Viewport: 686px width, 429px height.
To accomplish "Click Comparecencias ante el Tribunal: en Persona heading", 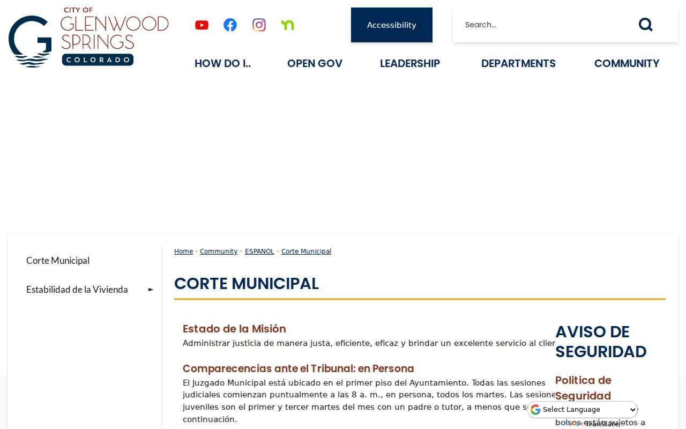I will pos(299,368).
